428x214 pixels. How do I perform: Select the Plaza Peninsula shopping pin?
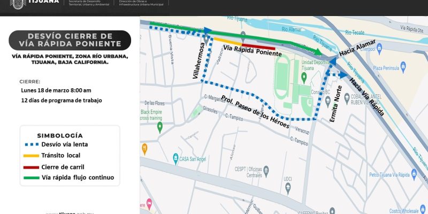pos(403,67)
